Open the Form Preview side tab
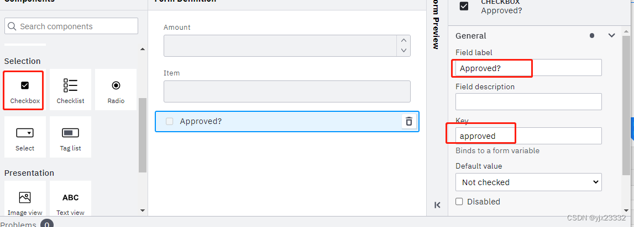 (x=436, y=25)
